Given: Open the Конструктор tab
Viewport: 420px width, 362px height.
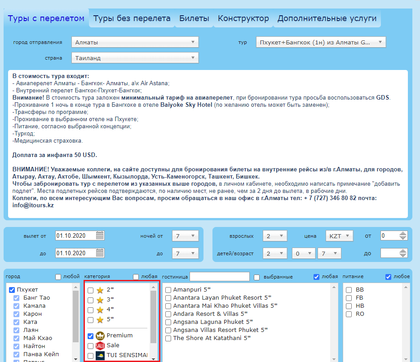Looking at the screenshot, I should click(x=243, y=19).
